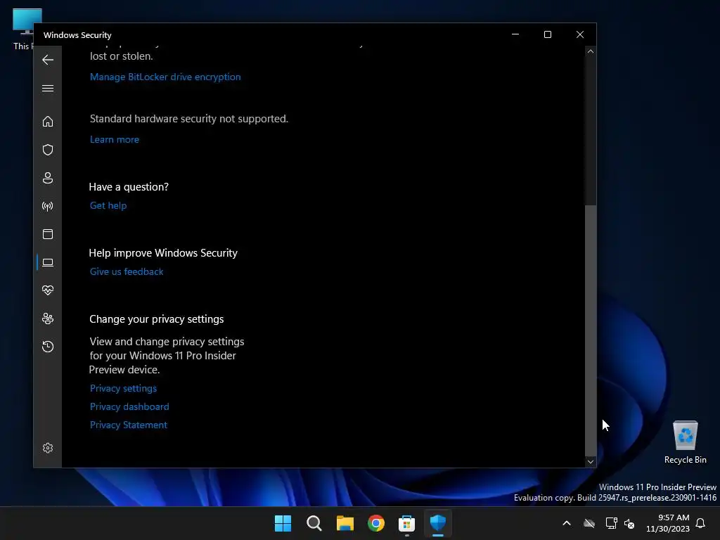This screenshot has height=540, width=720.
Task: Click the scrollbar down arrow
Action: click(x=591, y=462)
